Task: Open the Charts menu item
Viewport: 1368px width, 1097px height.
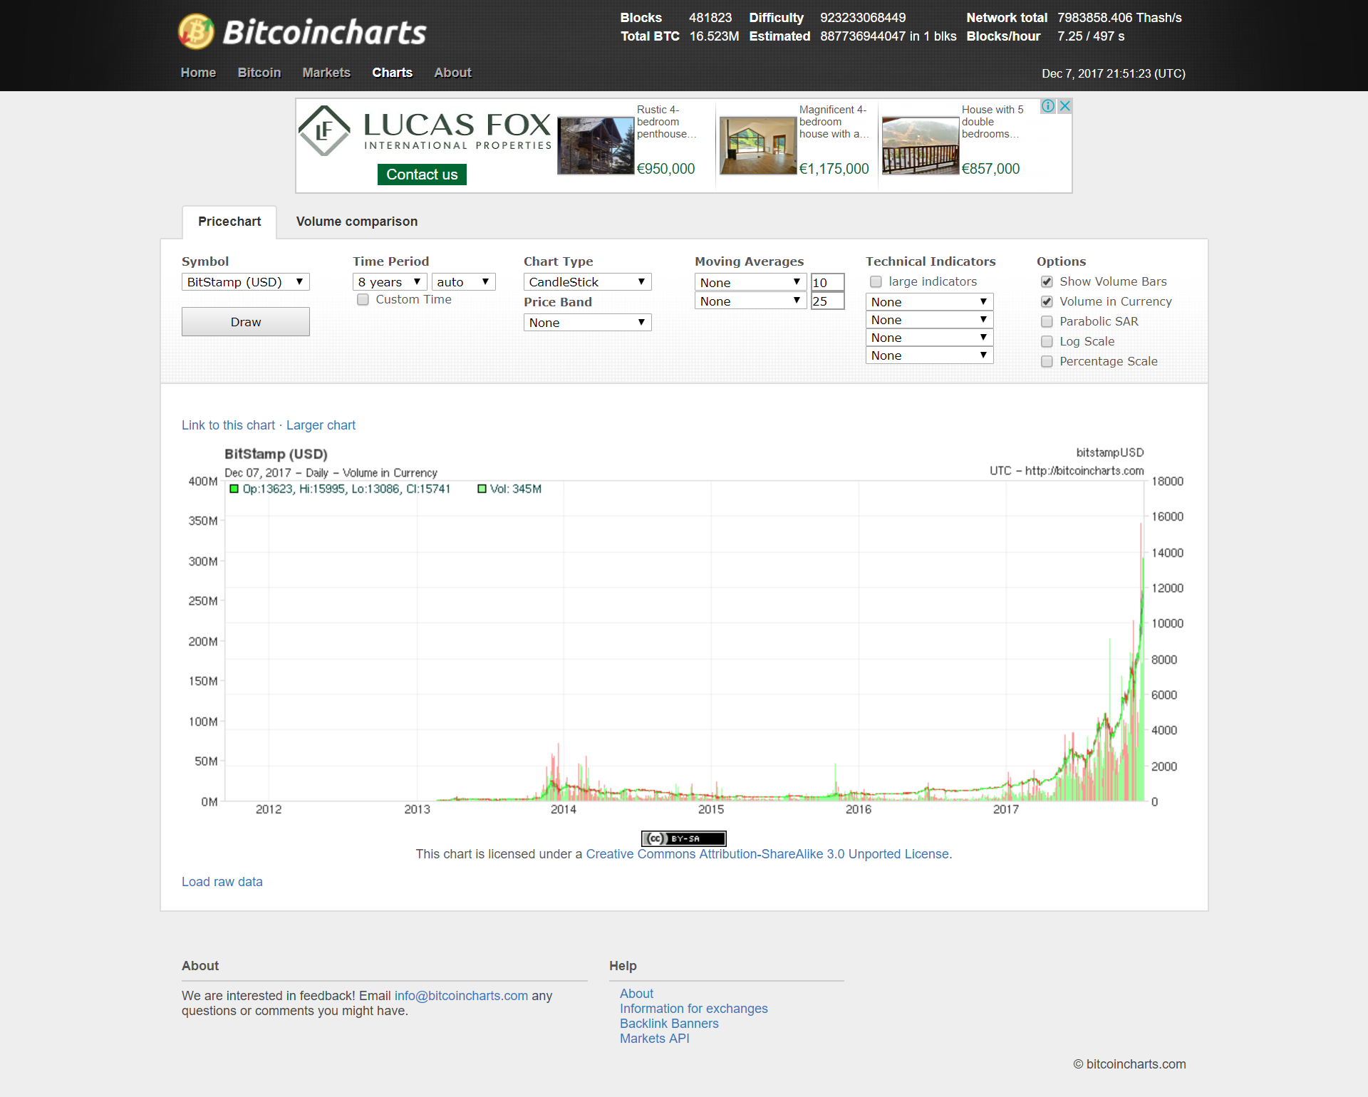Action: [x=392, y=73]
